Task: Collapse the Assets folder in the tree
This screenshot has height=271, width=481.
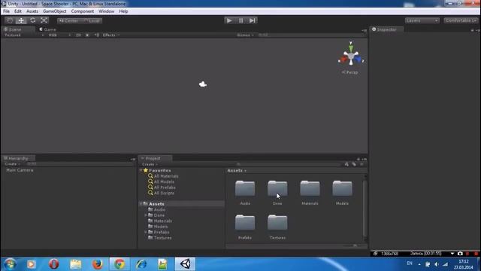Action: pyautogui.click(x=141, y=204)
